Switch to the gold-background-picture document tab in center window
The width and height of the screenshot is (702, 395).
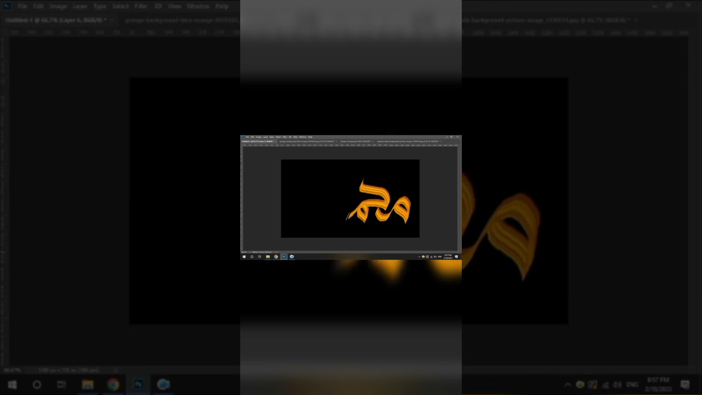point(409,142)
